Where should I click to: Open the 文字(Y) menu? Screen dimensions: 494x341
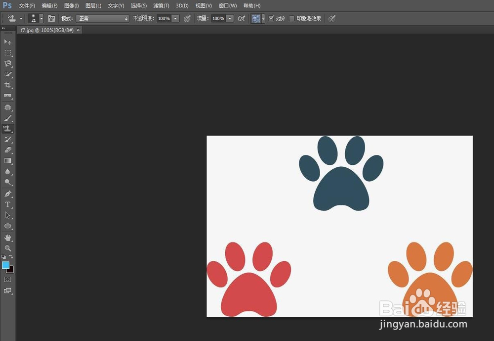point(116,5)
